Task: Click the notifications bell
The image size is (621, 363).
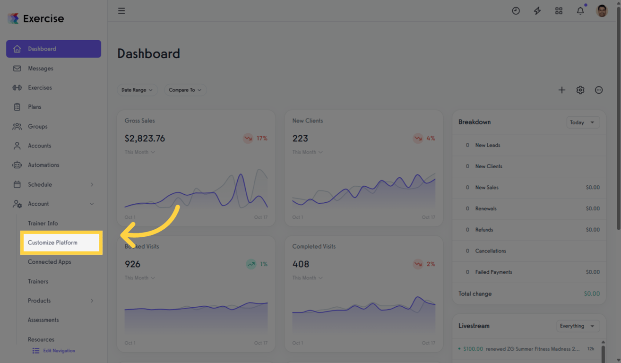Action: click(580, 10)
